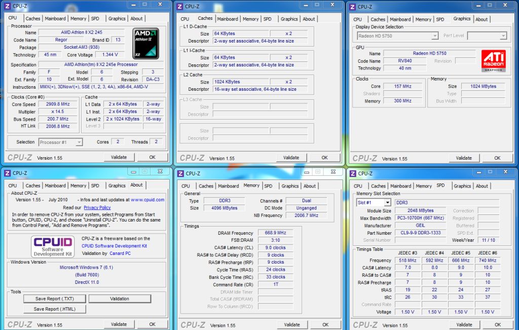Open the Processor #1 selection dropdown
This screenshot has height=330, width=519.
coord(79,142)
